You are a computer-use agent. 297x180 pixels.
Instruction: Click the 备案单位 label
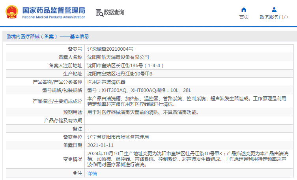pyautogui.click(x=73, y=137)
